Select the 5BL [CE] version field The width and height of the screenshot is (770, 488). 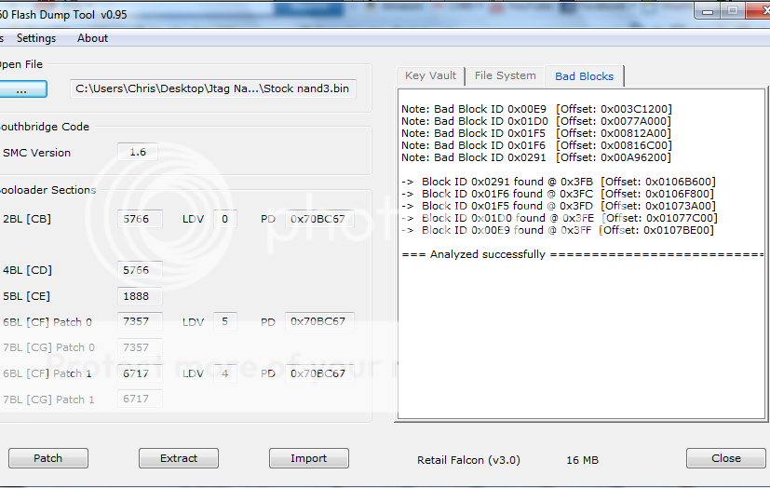point(140,296)
